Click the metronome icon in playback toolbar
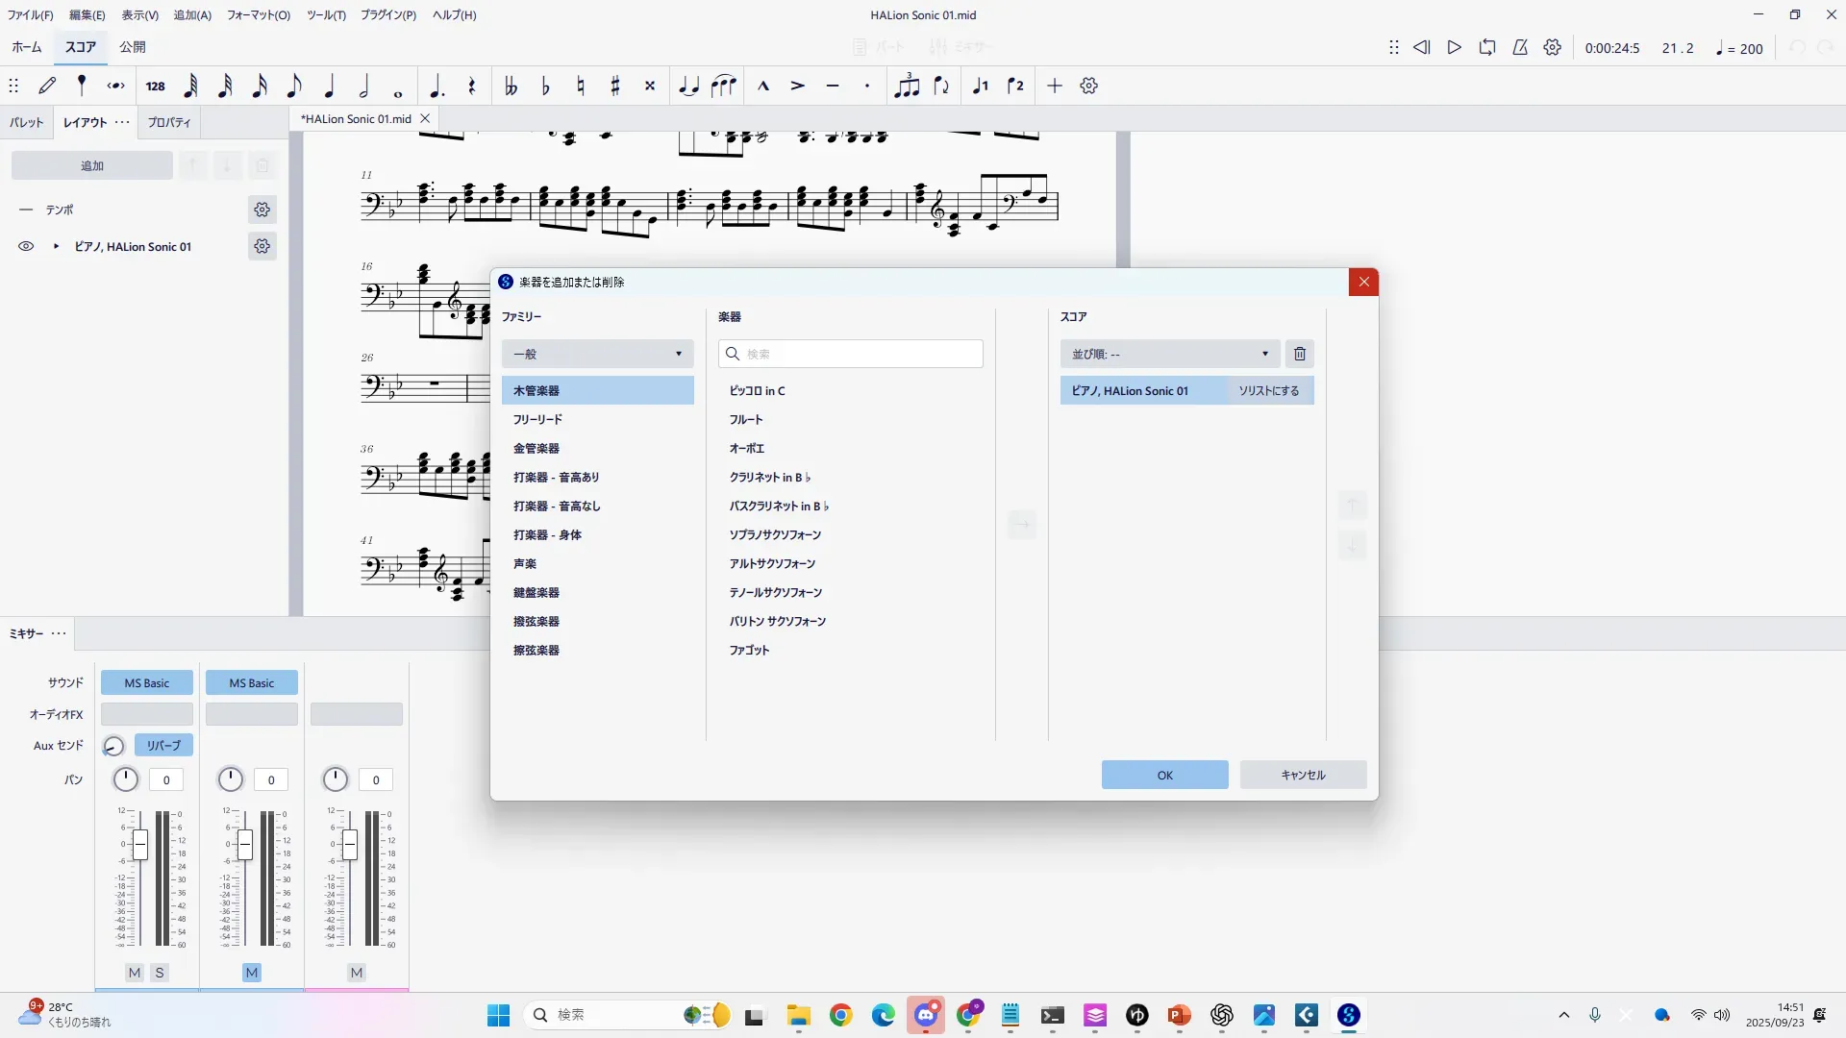1846x1038 pixels. point(1520,47)
